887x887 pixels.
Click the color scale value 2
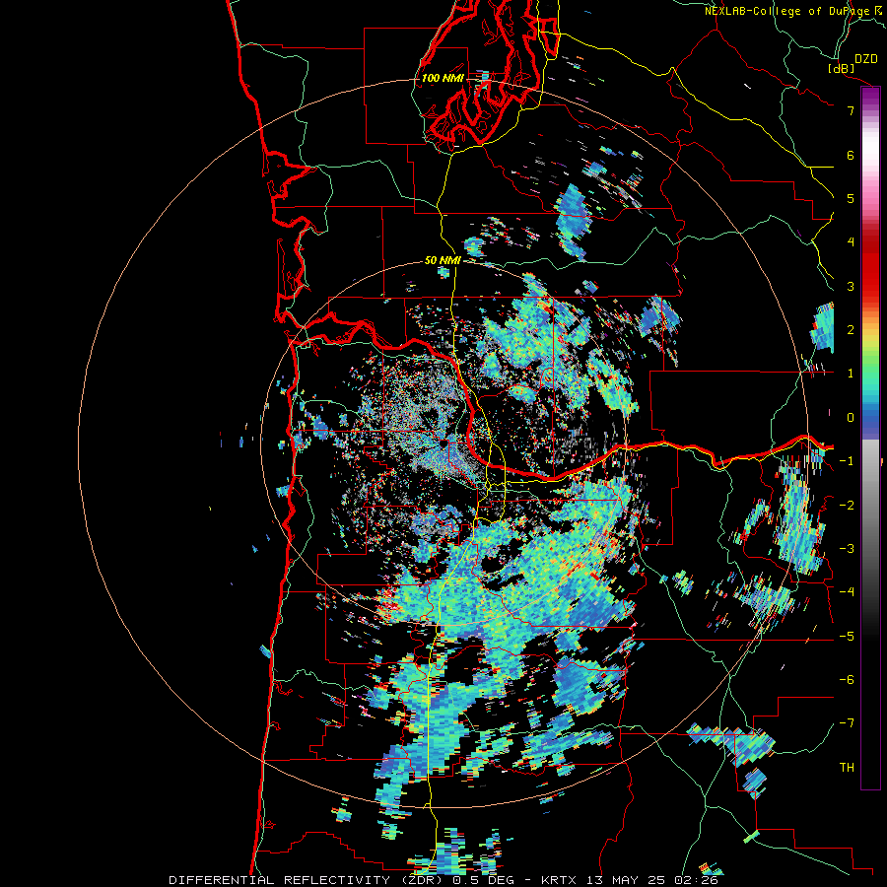pos(851,329)
